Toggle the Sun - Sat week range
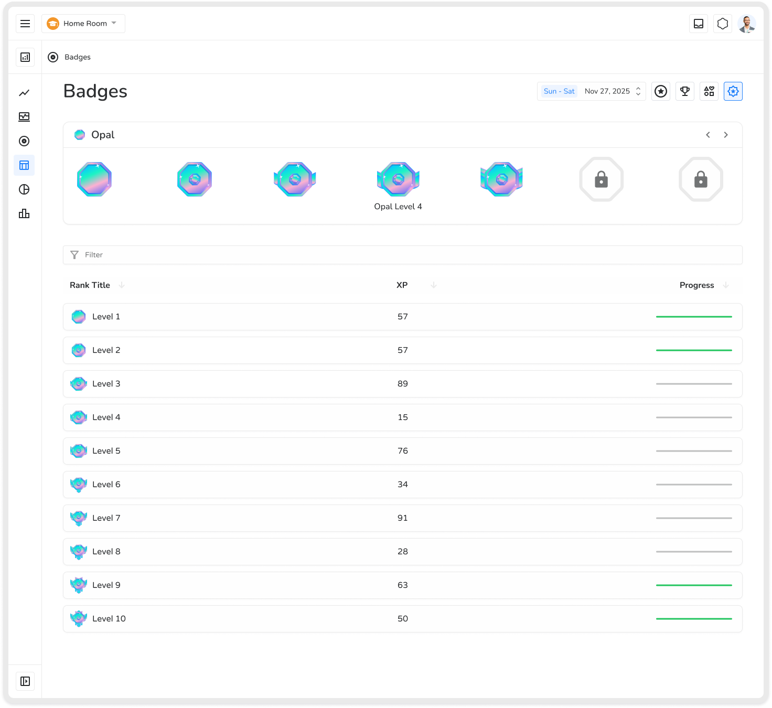 pyautogui.click(x=559, y=91)
